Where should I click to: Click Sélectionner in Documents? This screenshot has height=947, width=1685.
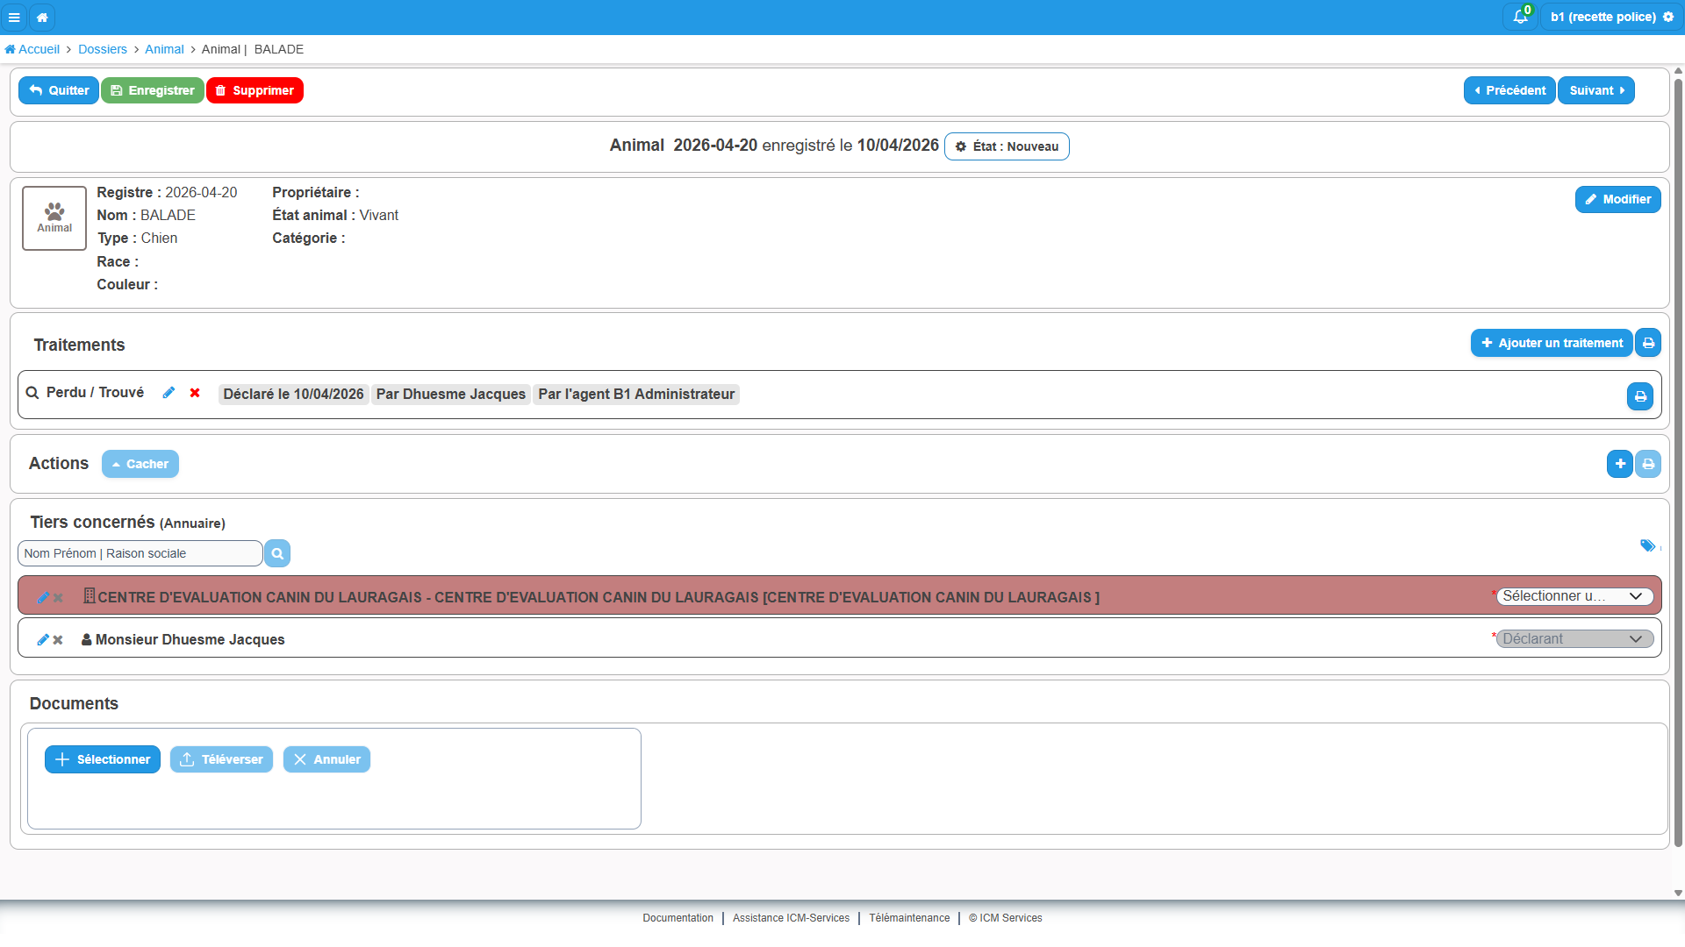[103, 759]
